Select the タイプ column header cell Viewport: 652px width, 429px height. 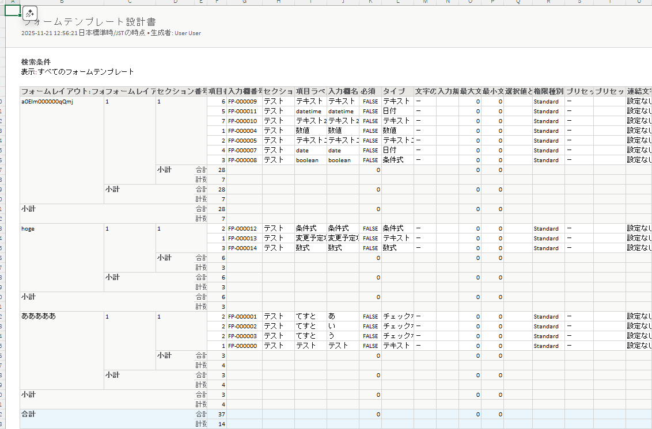click(397, 91)
